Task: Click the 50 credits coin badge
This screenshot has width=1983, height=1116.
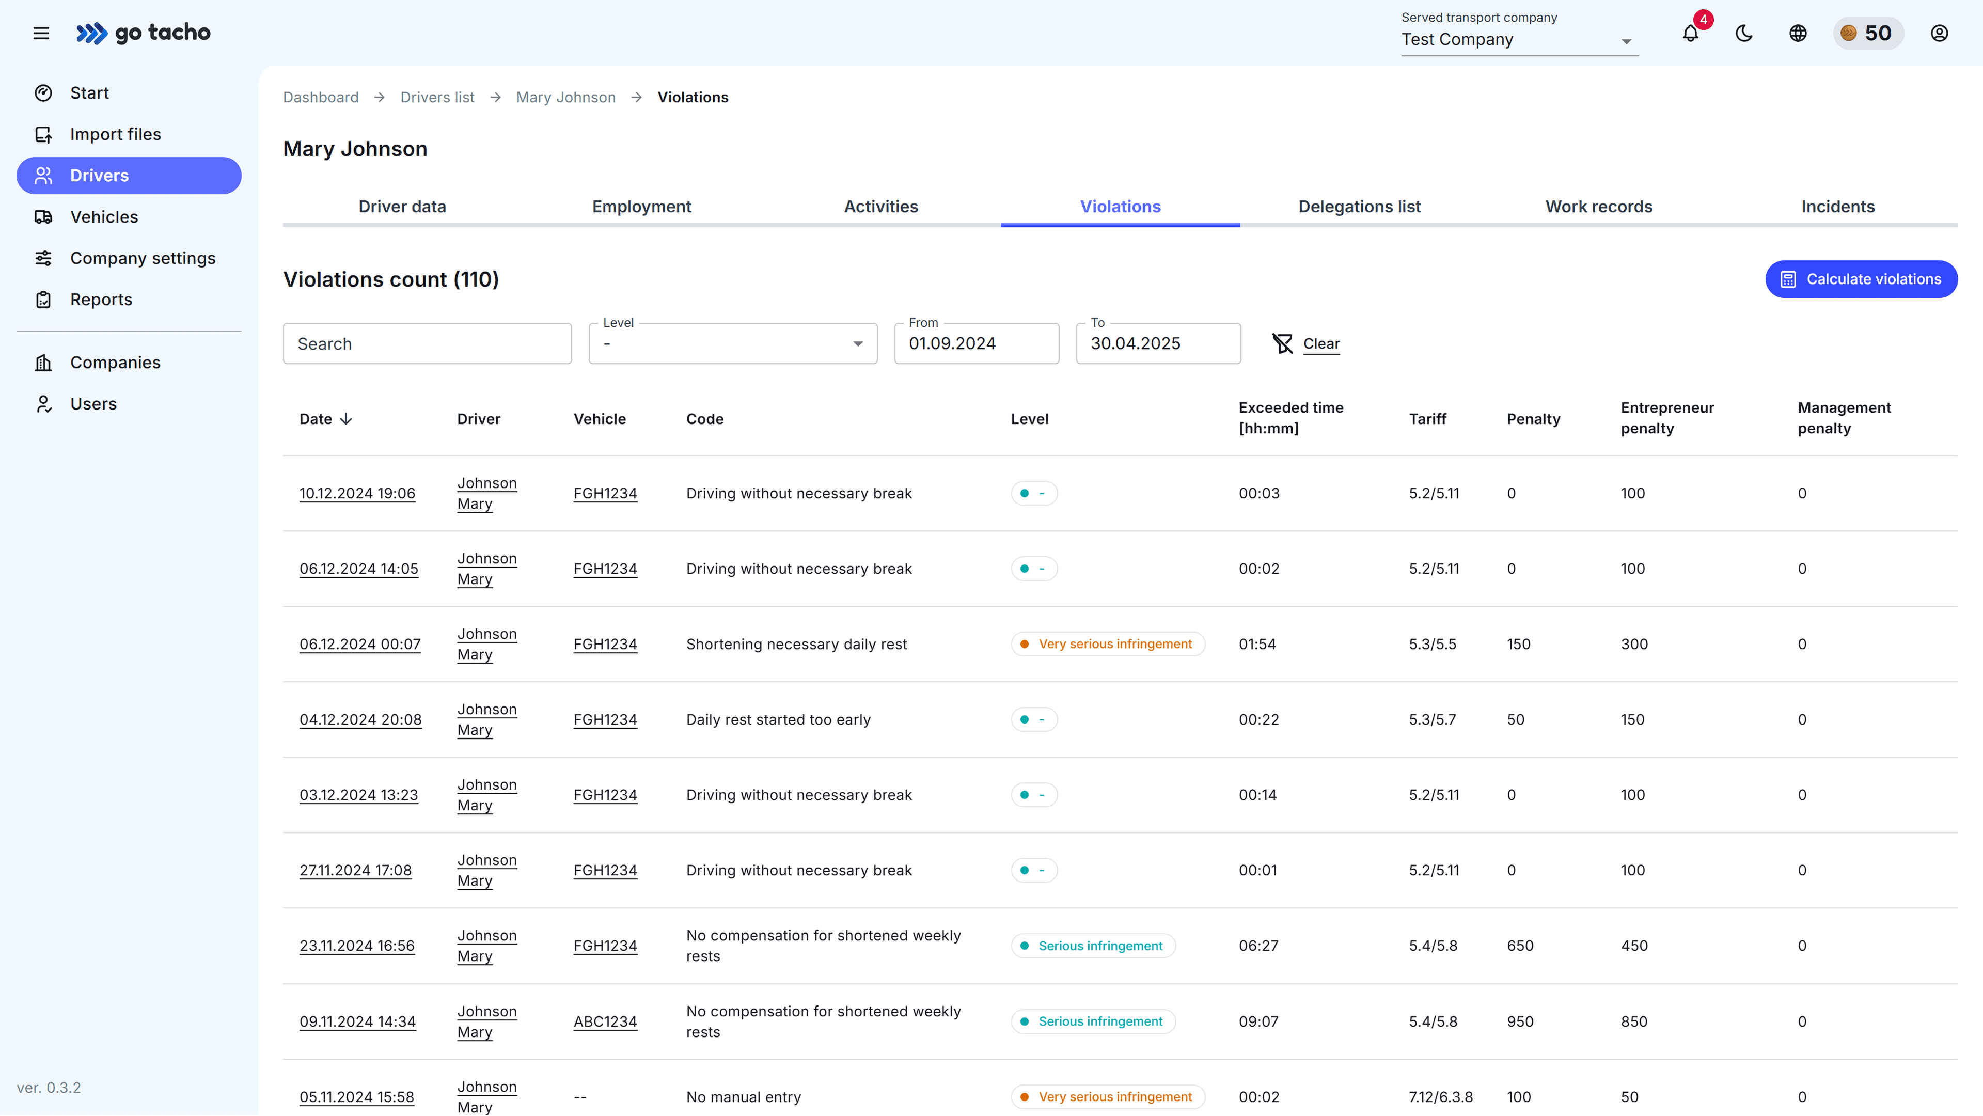Action: point(1868,33)
